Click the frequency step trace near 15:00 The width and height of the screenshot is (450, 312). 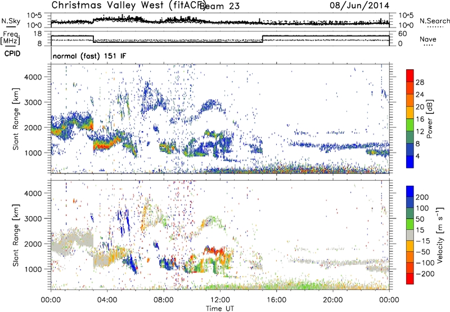click(262, 39)
